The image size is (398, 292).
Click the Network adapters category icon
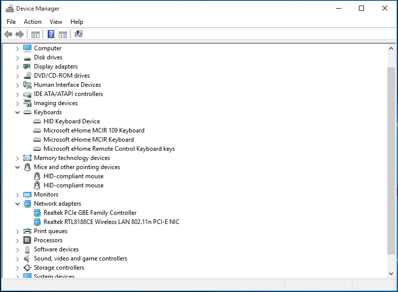pyautogui.click(x=27, y=204)
